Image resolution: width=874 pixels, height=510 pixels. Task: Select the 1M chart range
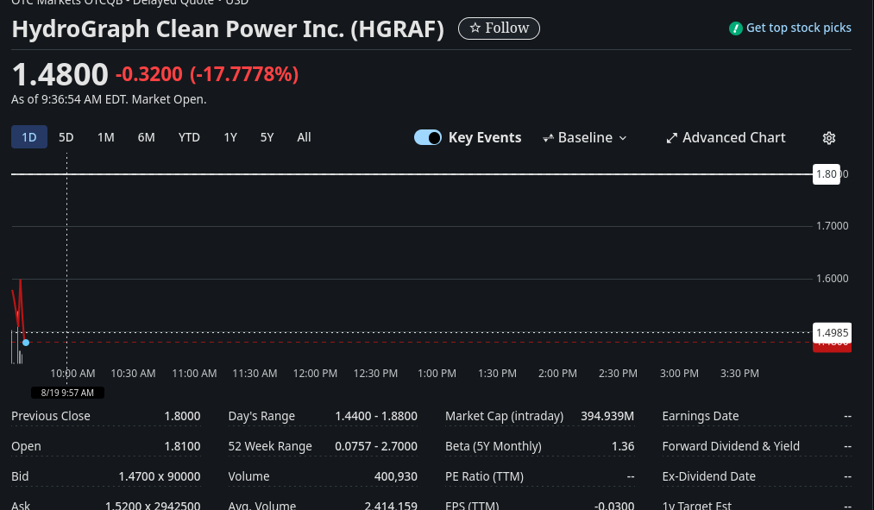105,137
